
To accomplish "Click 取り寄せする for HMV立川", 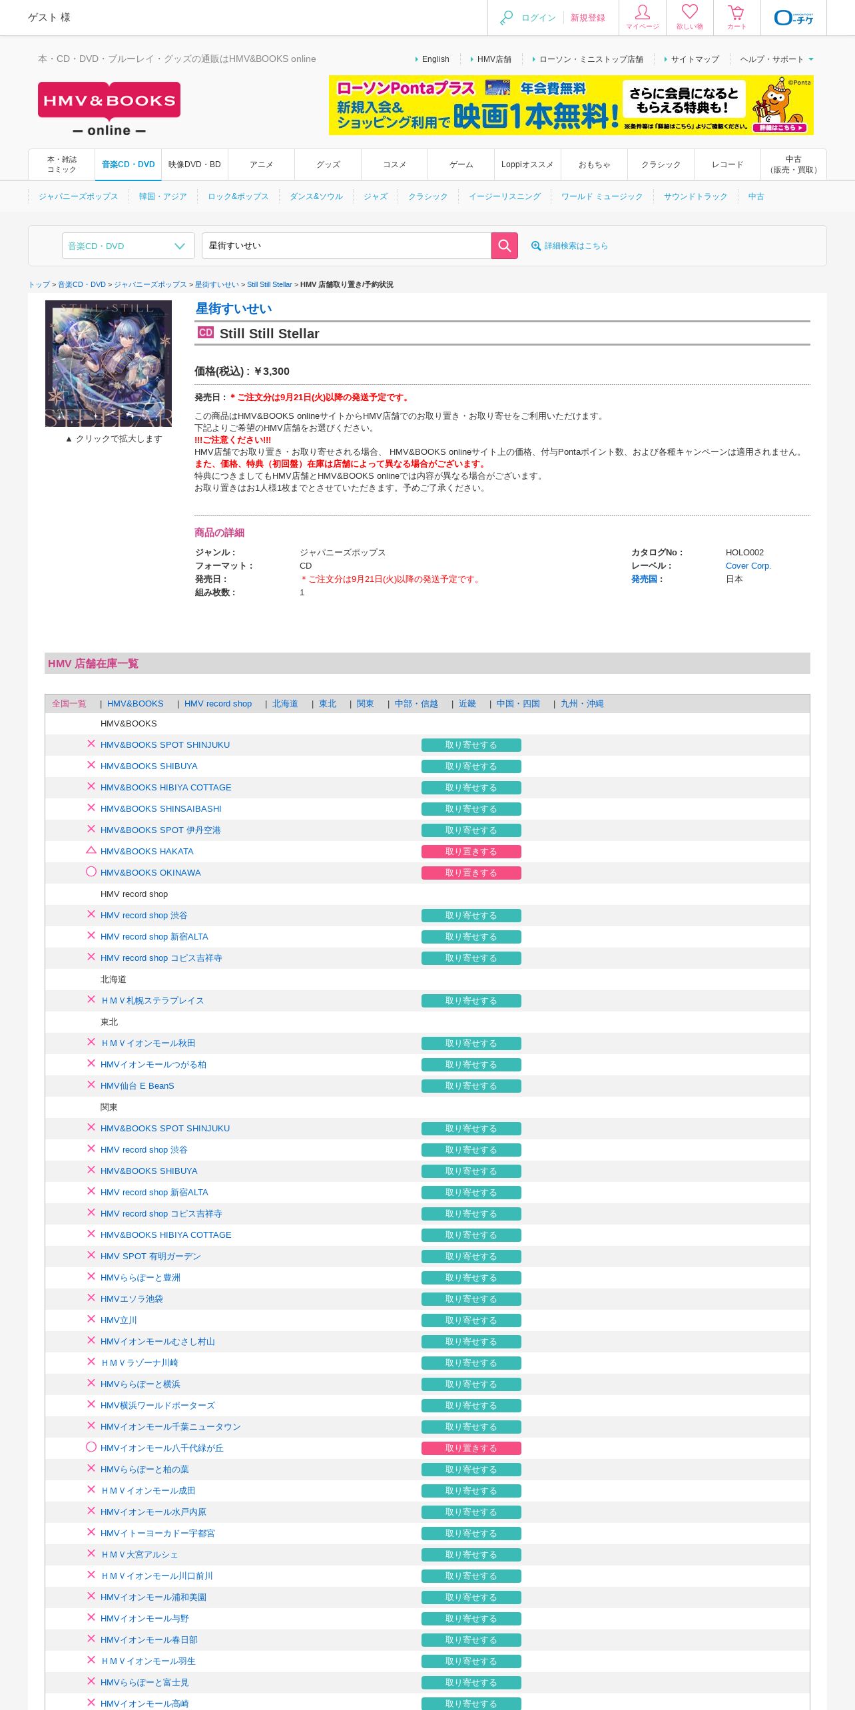I will 471,1320.
